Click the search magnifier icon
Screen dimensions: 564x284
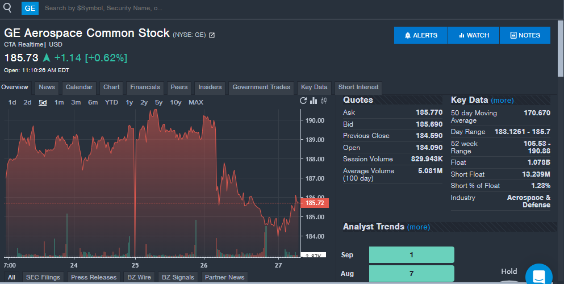7,7
